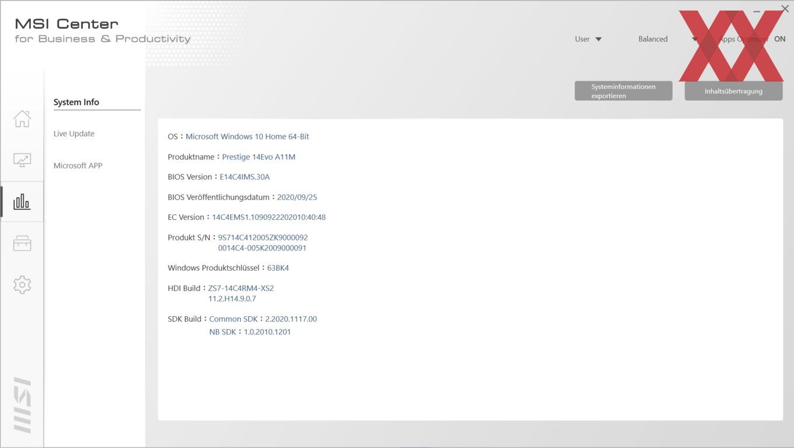This screenshot has width=794, height=448.
Task: Click BIOS date 2020/09/25
Action: [297, 197]
